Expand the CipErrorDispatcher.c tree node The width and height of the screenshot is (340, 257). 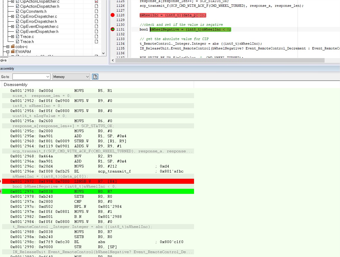click(x=12, y=17)
